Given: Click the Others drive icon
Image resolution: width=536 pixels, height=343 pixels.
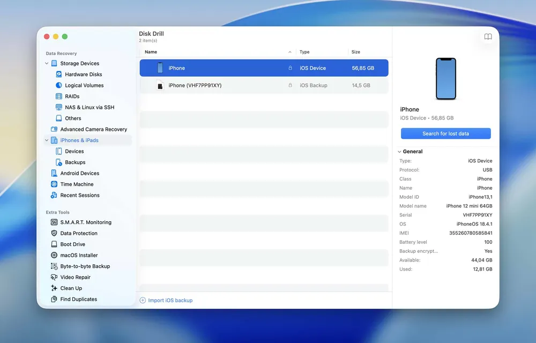Looking at the screenshot, I should [59, 118].
